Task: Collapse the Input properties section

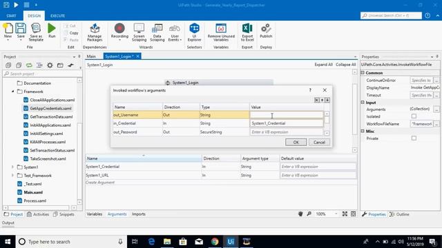Action: (x=363, y=103)
